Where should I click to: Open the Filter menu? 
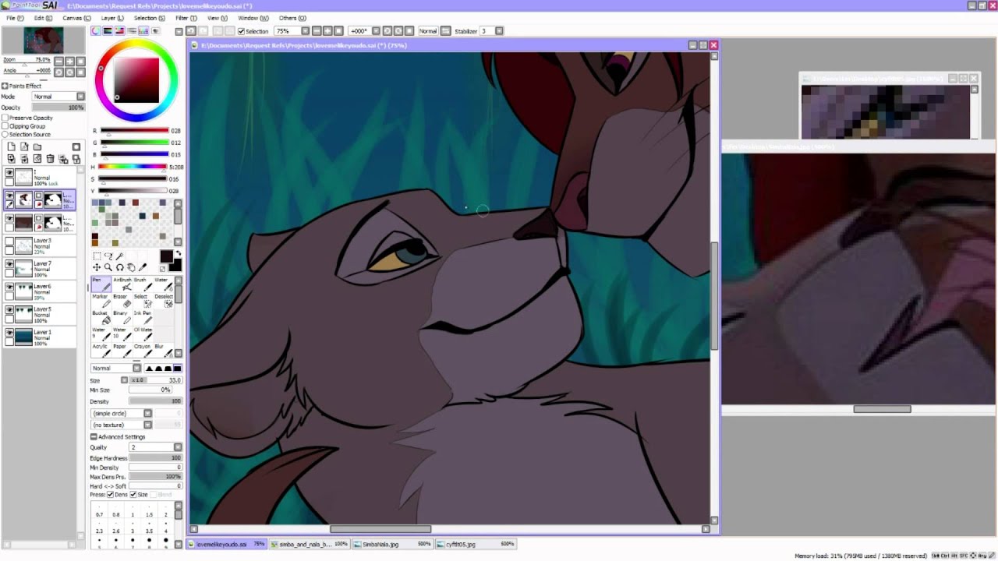tap(186, 17)
